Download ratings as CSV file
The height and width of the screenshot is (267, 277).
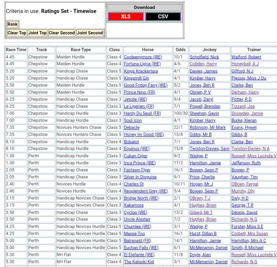(x=163, y=17)
